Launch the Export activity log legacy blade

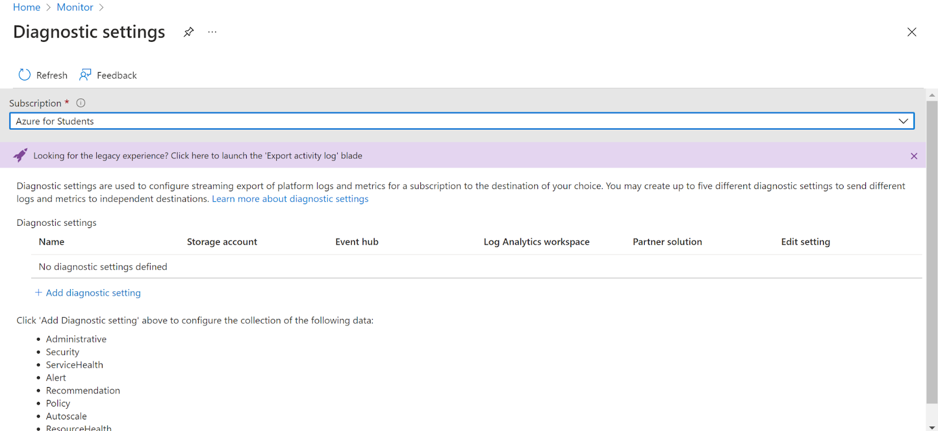(198, 155)
